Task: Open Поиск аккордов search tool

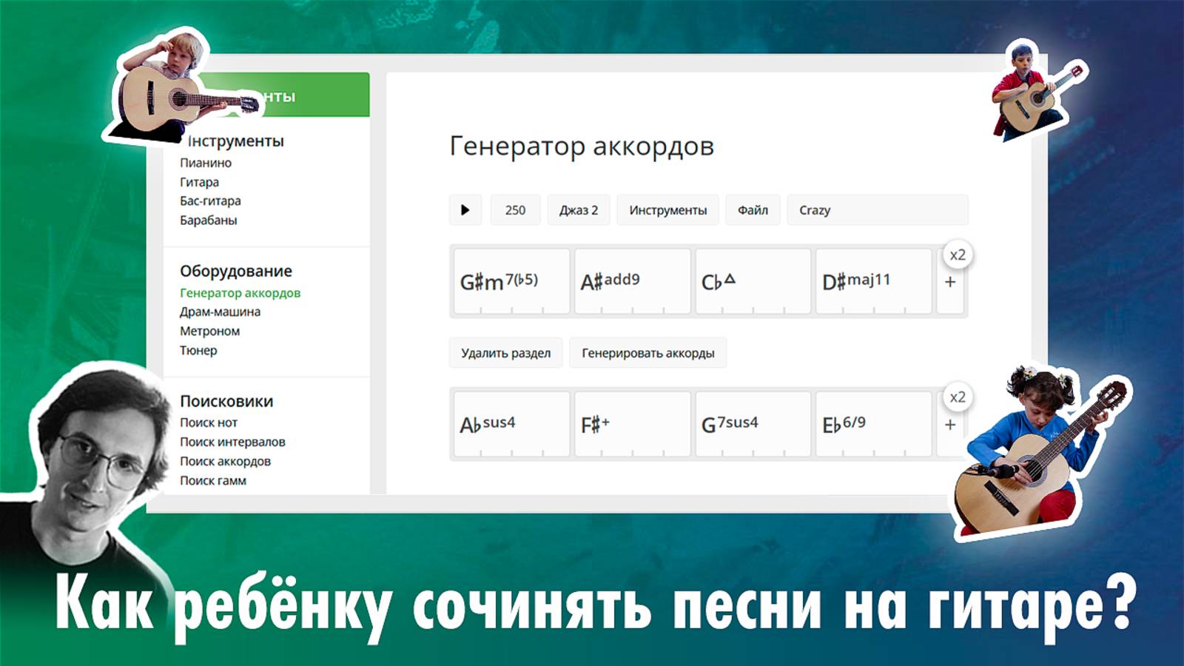Action: [224, 461]
